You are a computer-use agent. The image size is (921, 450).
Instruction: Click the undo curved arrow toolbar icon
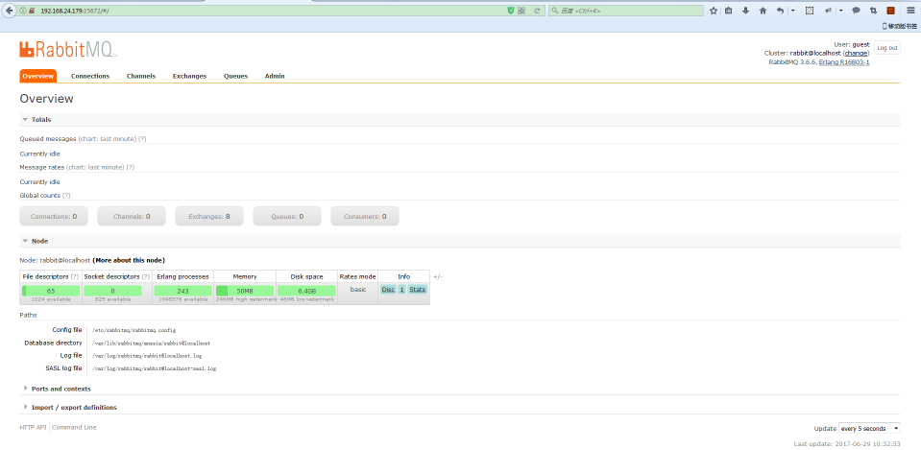click(x=780, y=11)
